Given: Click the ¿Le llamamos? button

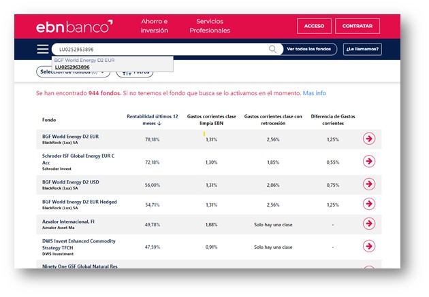Looking at the screenshot, I should [x=362, y=49].
